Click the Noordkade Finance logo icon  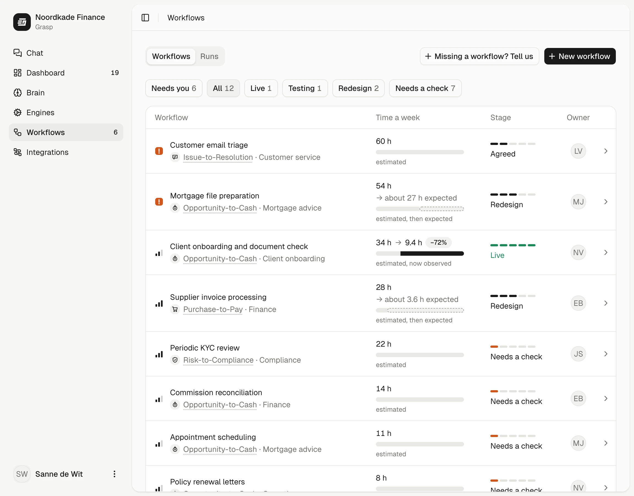tap(22, 22)
